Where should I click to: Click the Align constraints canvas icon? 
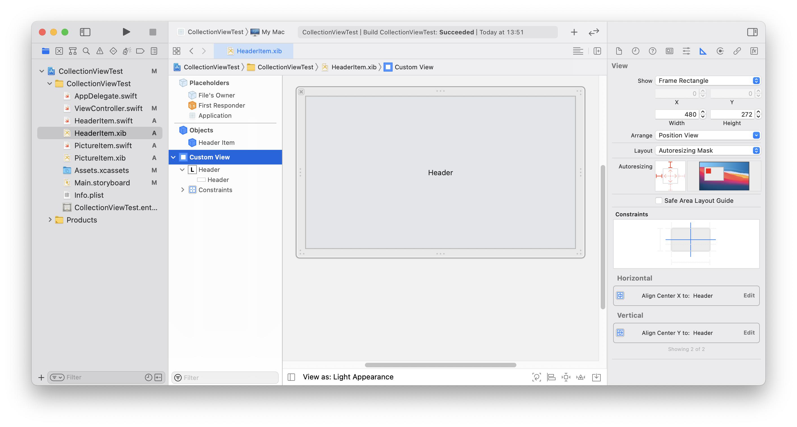tap(551, 377)
